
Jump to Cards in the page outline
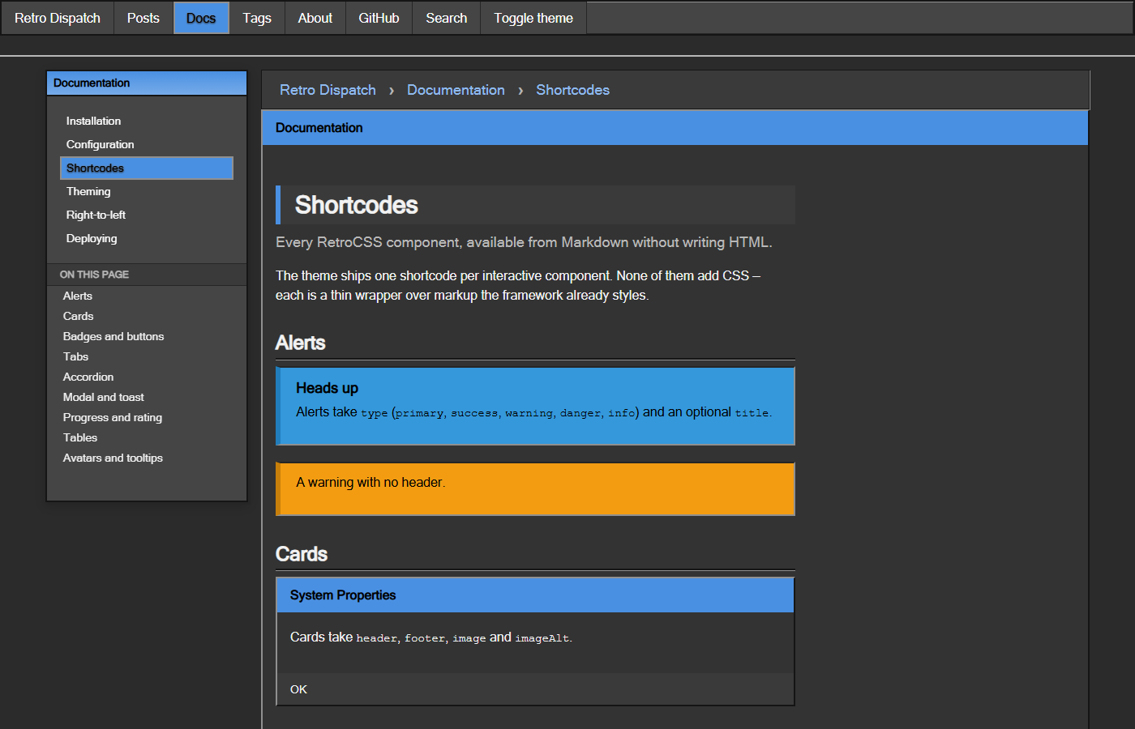(79, 316)
